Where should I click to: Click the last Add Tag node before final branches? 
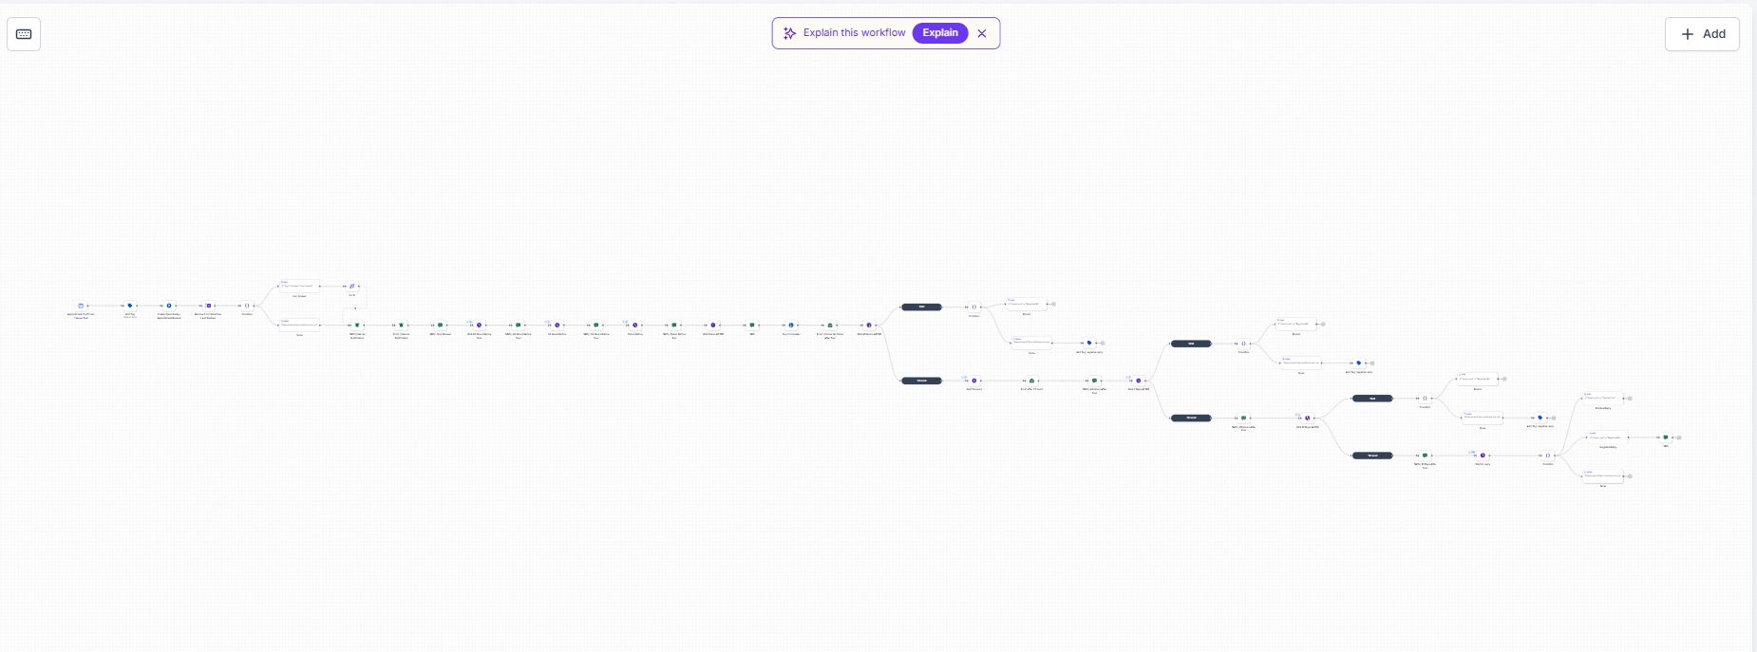(1540, 418)
